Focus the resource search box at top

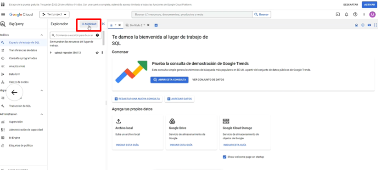click(192, 15)
